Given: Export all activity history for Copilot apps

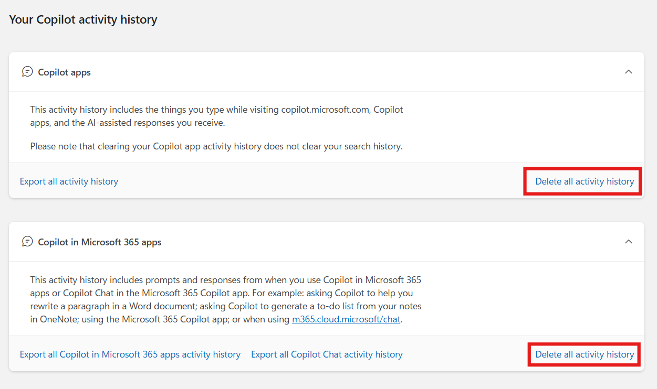Looking at the screenshot, I should (69, 181).
